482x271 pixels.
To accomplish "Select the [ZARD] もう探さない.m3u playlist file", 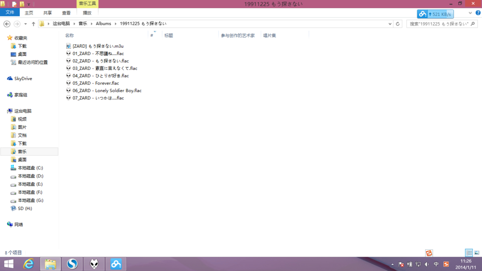I will [98, 46].
